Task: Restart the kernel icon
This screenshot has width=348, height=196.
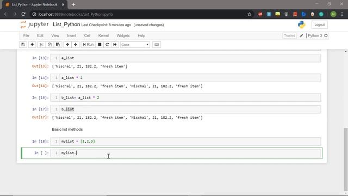Action: (x=107, y=45)
